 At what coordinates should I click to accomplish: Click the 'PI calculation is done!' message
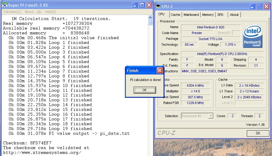pyautogui.click(x=146, y=80)
